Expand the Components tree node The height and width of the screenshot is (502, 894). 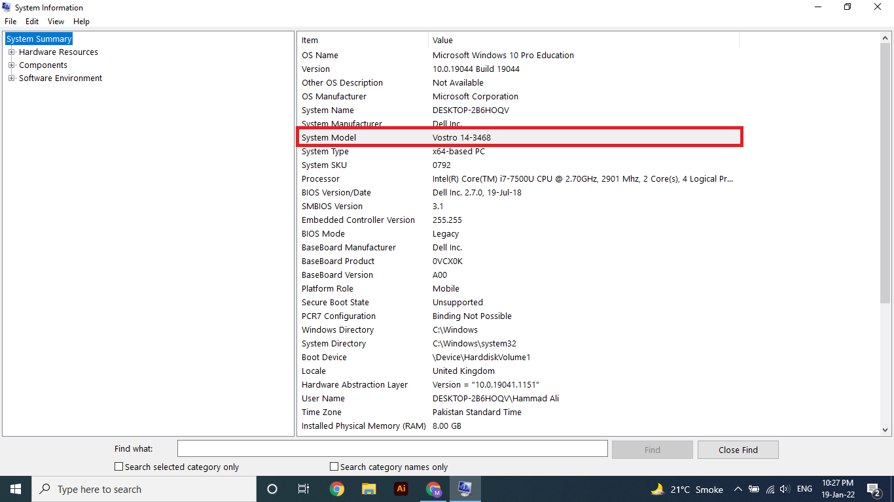coord(11,65)
